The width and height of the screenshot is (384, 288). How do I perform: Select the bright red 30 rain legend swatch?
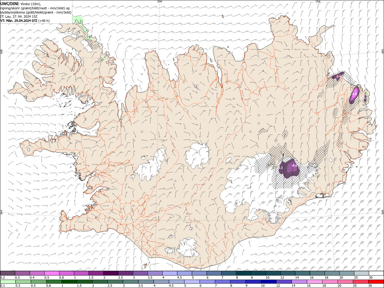pyautogui.click(x=376, y=282)
